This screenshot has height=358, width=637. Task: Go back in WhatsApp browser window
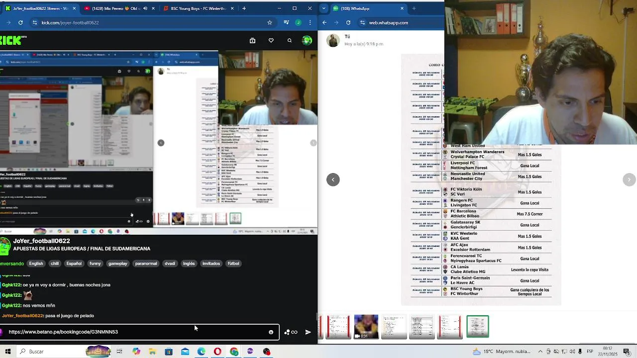click(x=324, y=22)
